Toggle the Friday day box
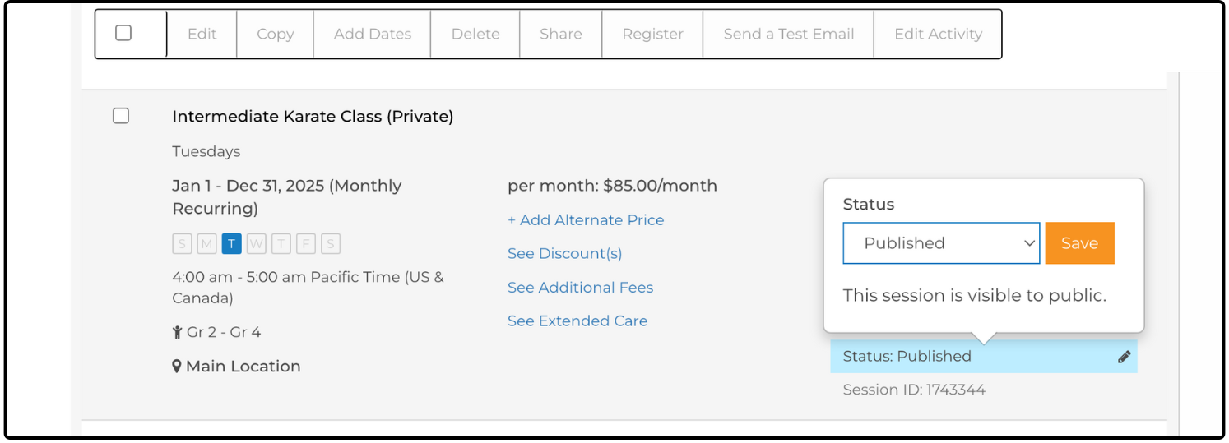 click(x=306, y=243)
